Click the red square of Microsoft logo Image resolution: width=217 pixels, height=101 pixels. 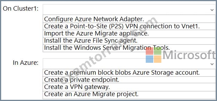[x=149, y=51]
